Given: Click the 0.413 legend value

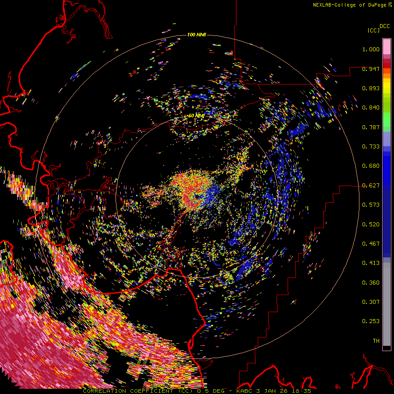Looking at the screenshot, I should click(371, 263).
